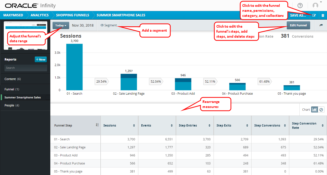Image resolution: width=327 pixels, height=175 pixels.
Task: Click the funnel preview thumbnail
Action: [25, 36]
